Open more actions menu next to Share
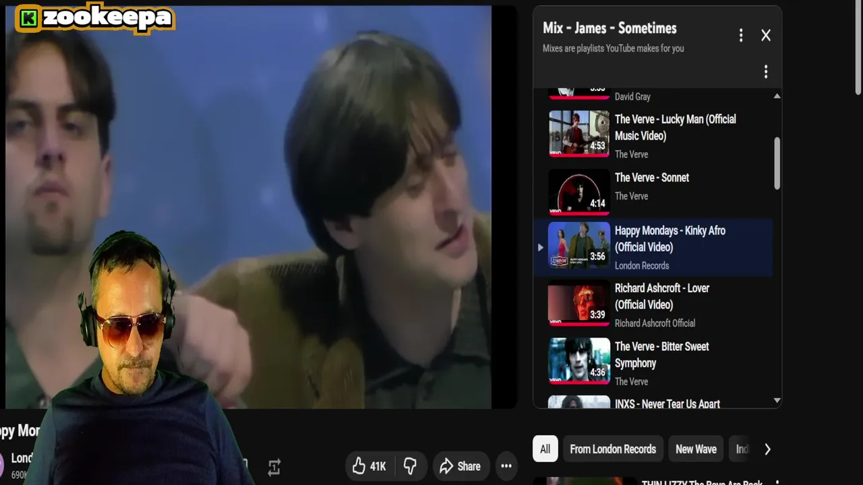This screenshot has height=485, width=863. point(506,466)
